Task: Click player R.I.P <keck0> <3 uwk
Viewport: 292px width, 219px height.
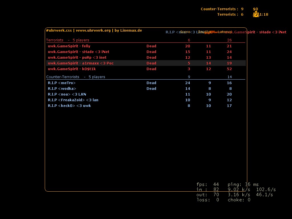Action: point(69,106)
